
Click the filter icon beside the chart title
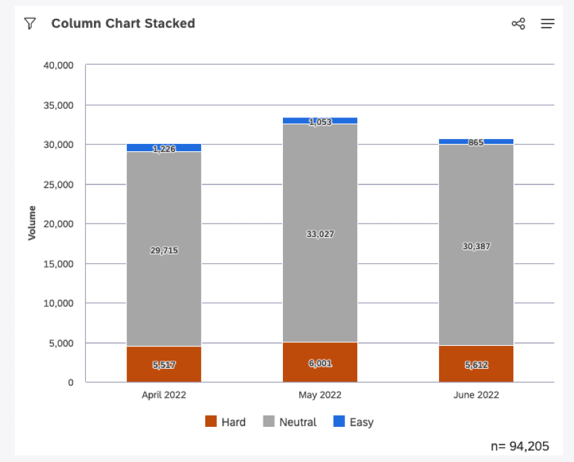(x=28, y=23)
